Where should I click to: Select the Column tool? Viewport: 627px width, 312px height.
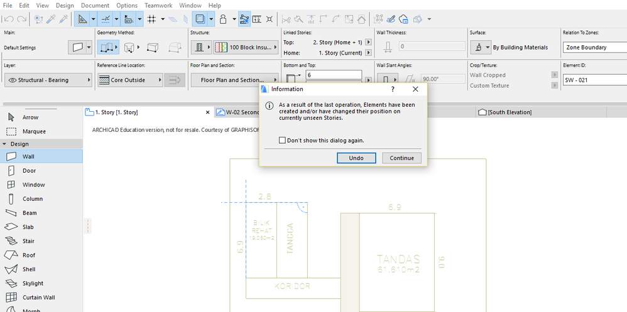pos(41,199)
